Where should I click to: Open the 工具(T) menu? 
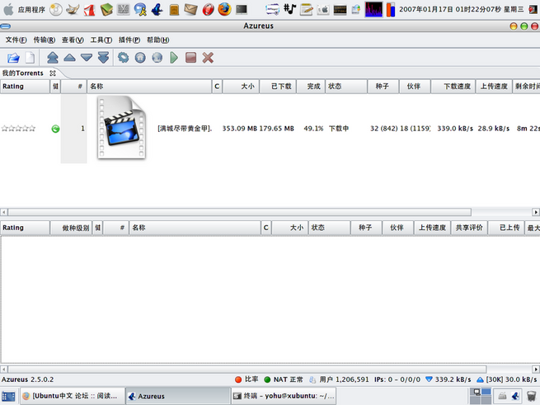coord(101,40)
